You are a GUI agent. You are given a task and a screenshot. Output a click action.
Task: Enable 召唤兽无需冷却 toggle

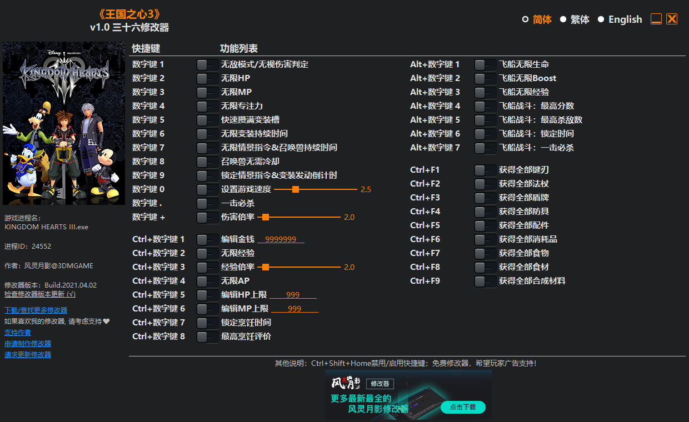207,162
